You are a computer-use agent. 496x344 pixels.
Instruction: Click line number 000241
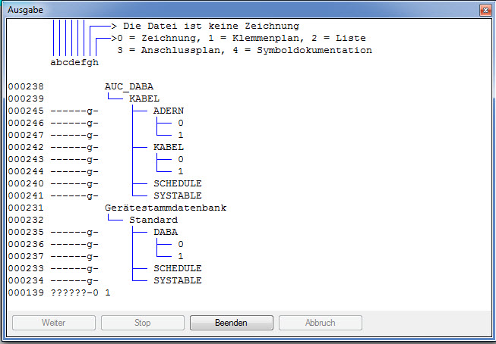[26, 195]
